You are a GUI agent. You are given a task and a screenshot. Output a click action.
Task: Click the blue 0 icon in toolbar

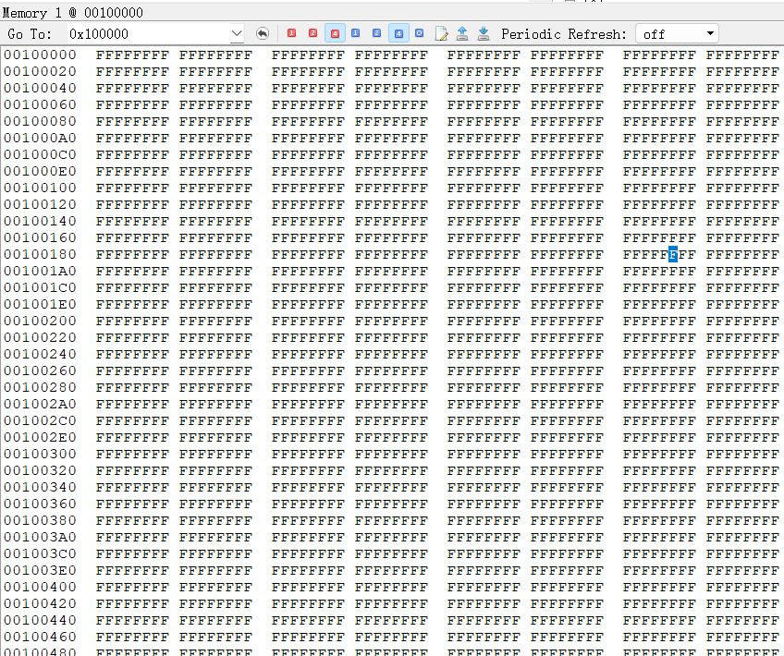420,33
